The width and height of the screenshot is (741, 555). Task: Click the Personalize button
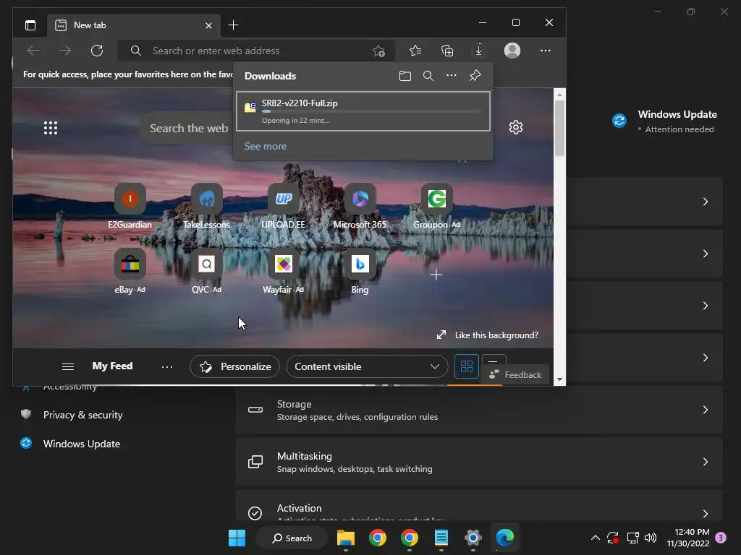[x=235, y=366]
